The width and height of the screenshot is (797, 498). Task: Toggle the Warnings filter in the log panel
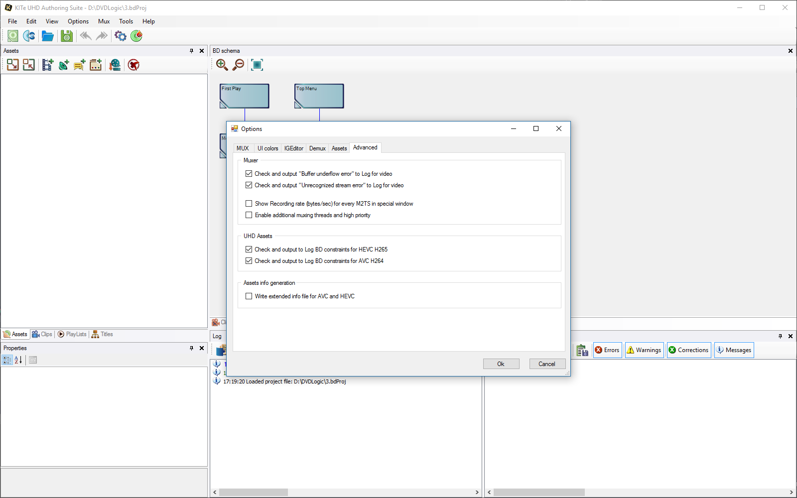pyautogui.click(x=644, y=350)
